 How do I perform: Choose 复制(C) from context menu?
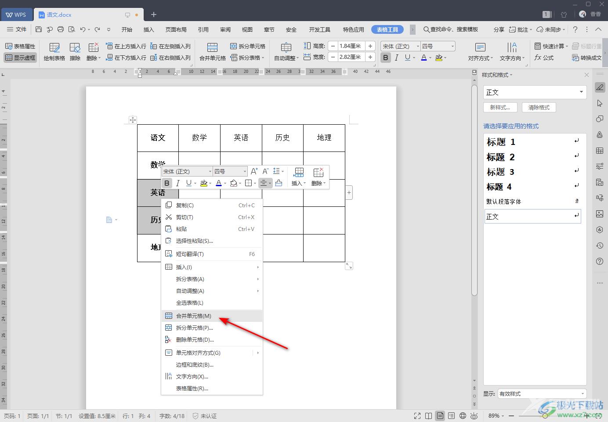click(212, 205)
